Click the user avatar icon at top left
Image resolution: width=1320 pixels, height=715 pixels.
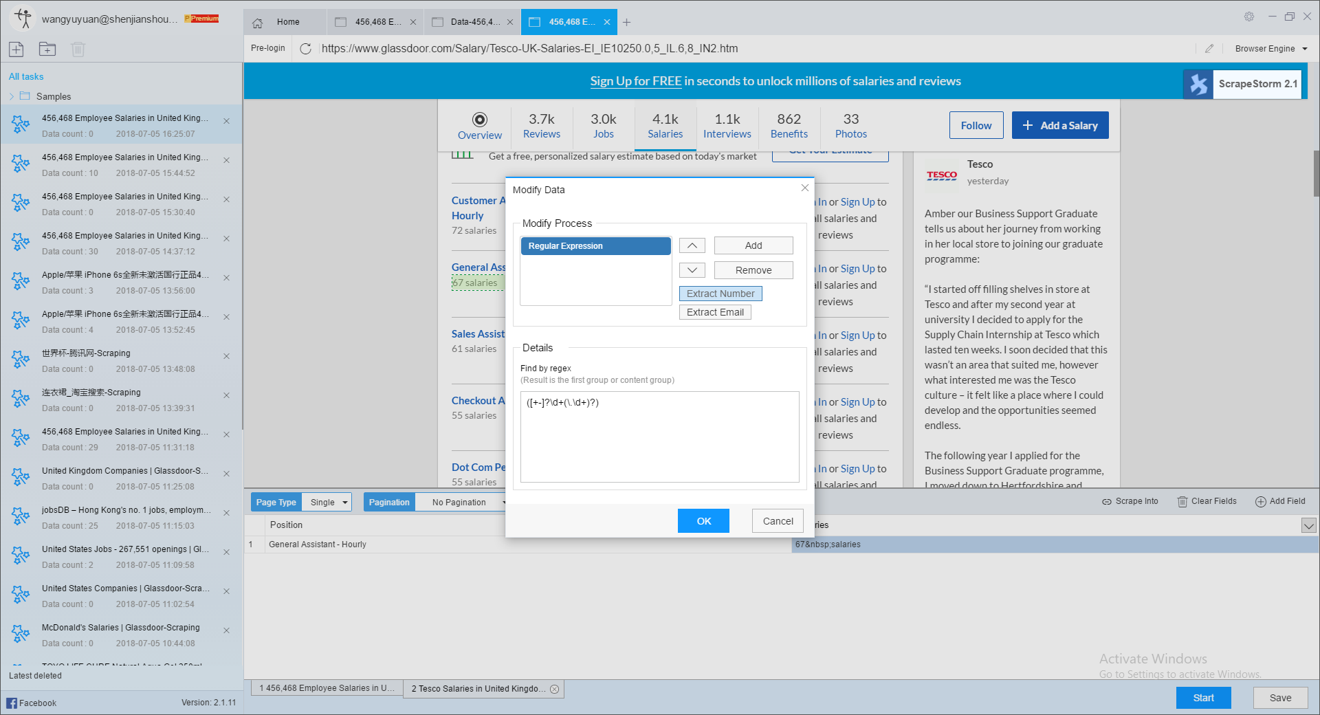coord(23,18)
